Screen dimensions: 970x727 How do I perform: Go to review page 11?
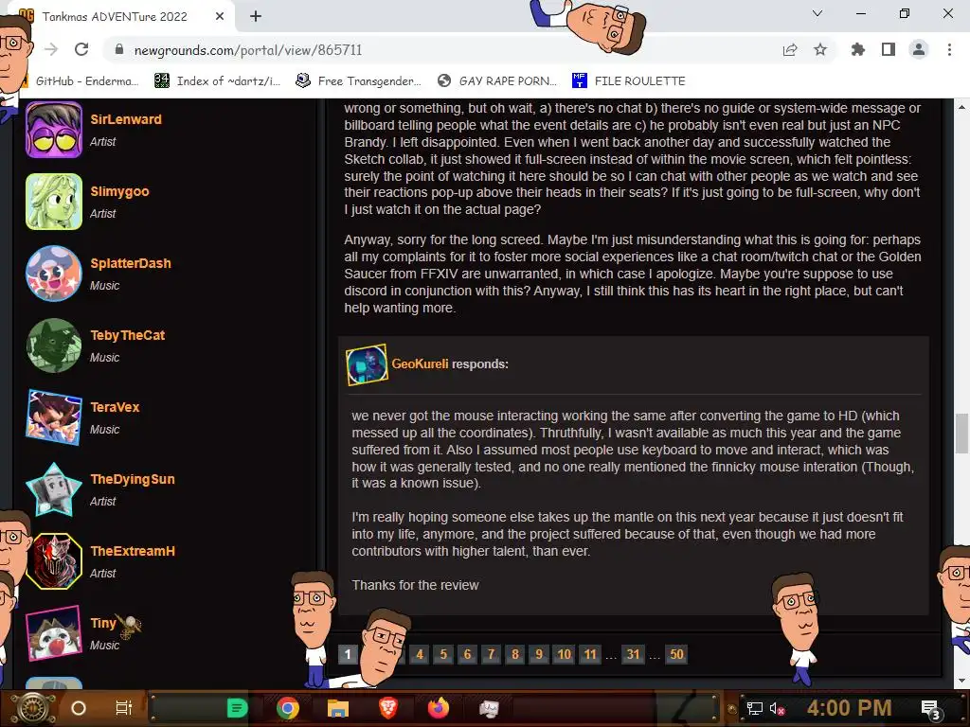coord(590,654)
